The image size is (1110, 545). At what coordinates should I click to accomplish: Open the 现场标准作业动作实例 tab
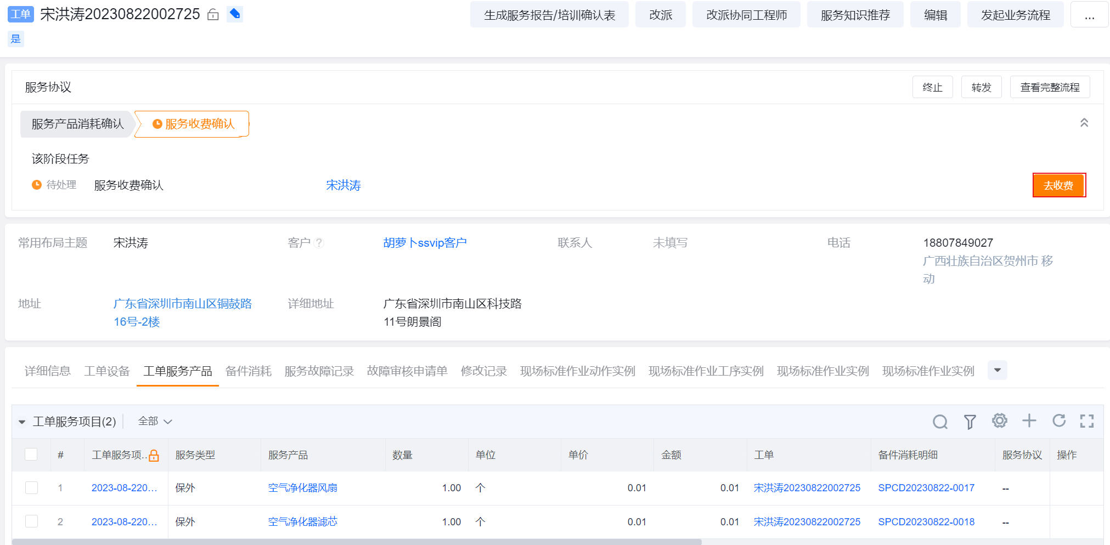578,371
